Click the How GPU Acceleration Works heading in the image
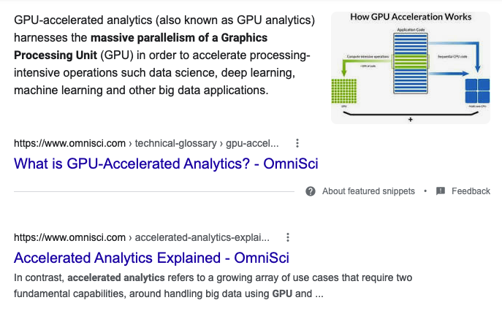This screenshot has height=311, width=502. [411, 17]
